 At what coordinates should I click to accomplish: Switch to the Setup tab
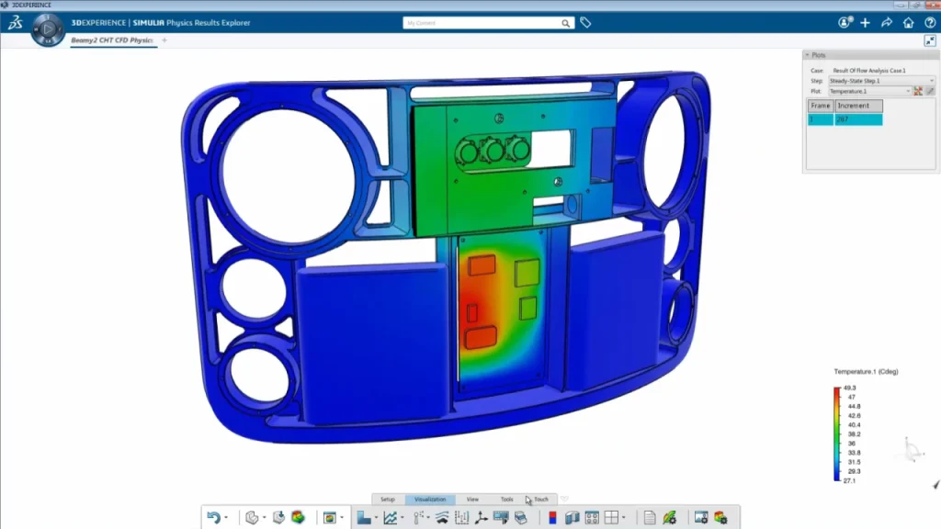coord(388,500)
